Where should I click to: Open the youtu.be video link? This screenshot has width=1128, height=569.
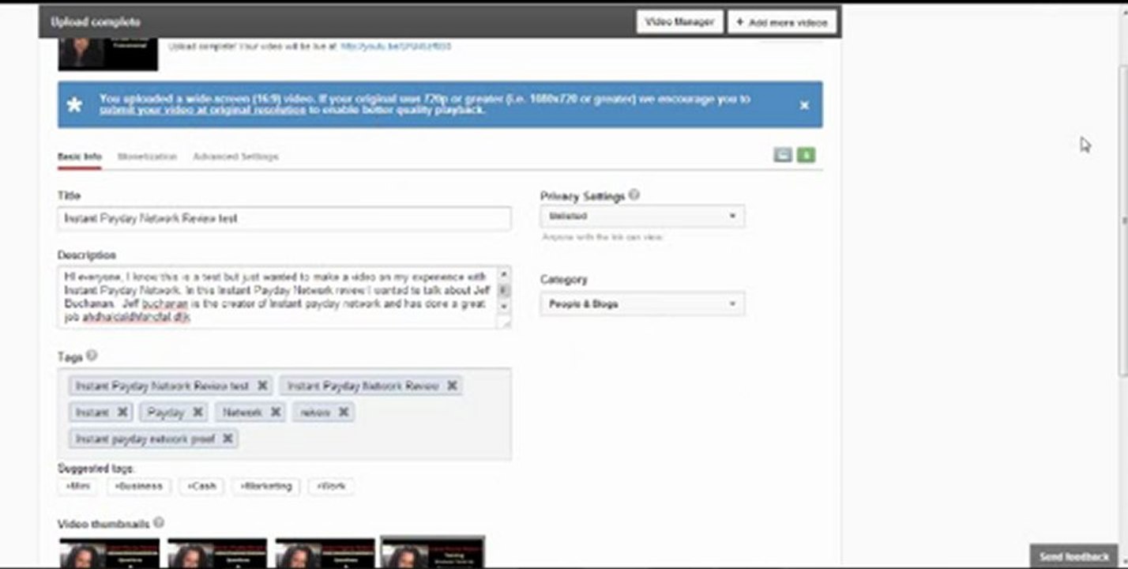pos(396,47)
